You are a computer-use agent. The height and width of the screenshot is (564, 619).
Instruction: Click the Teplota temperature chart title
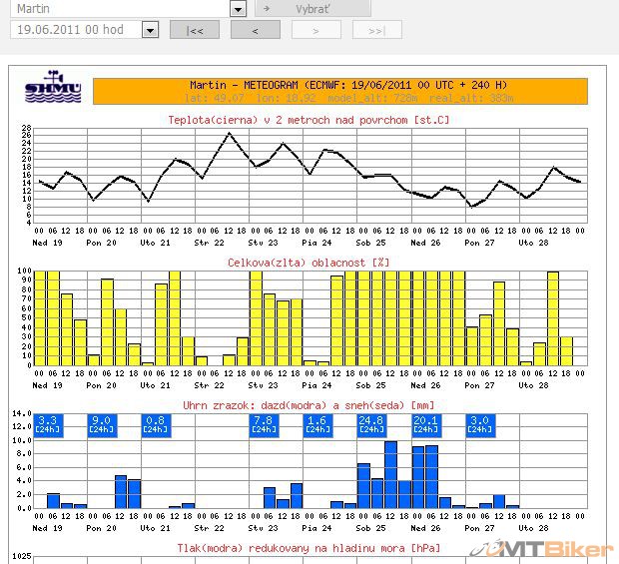click(309, 121)
